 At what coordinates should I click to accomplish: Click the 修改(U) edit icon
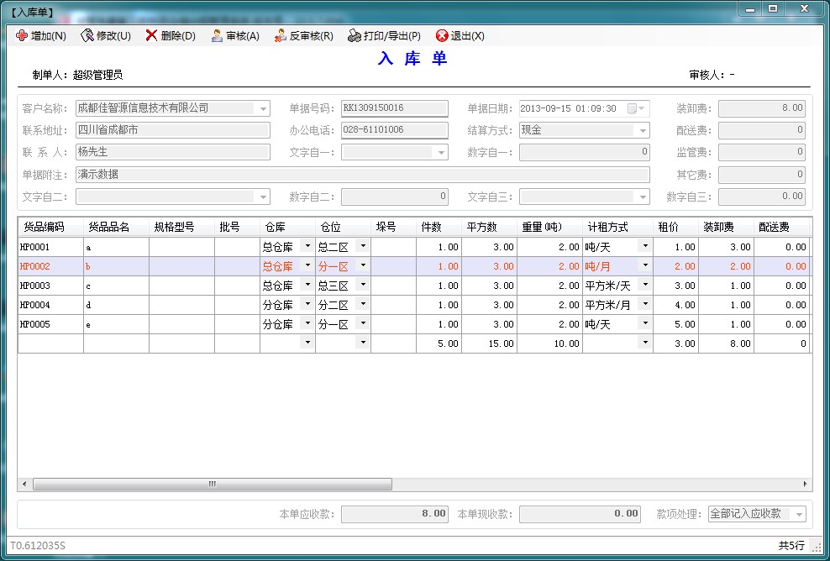87,36
